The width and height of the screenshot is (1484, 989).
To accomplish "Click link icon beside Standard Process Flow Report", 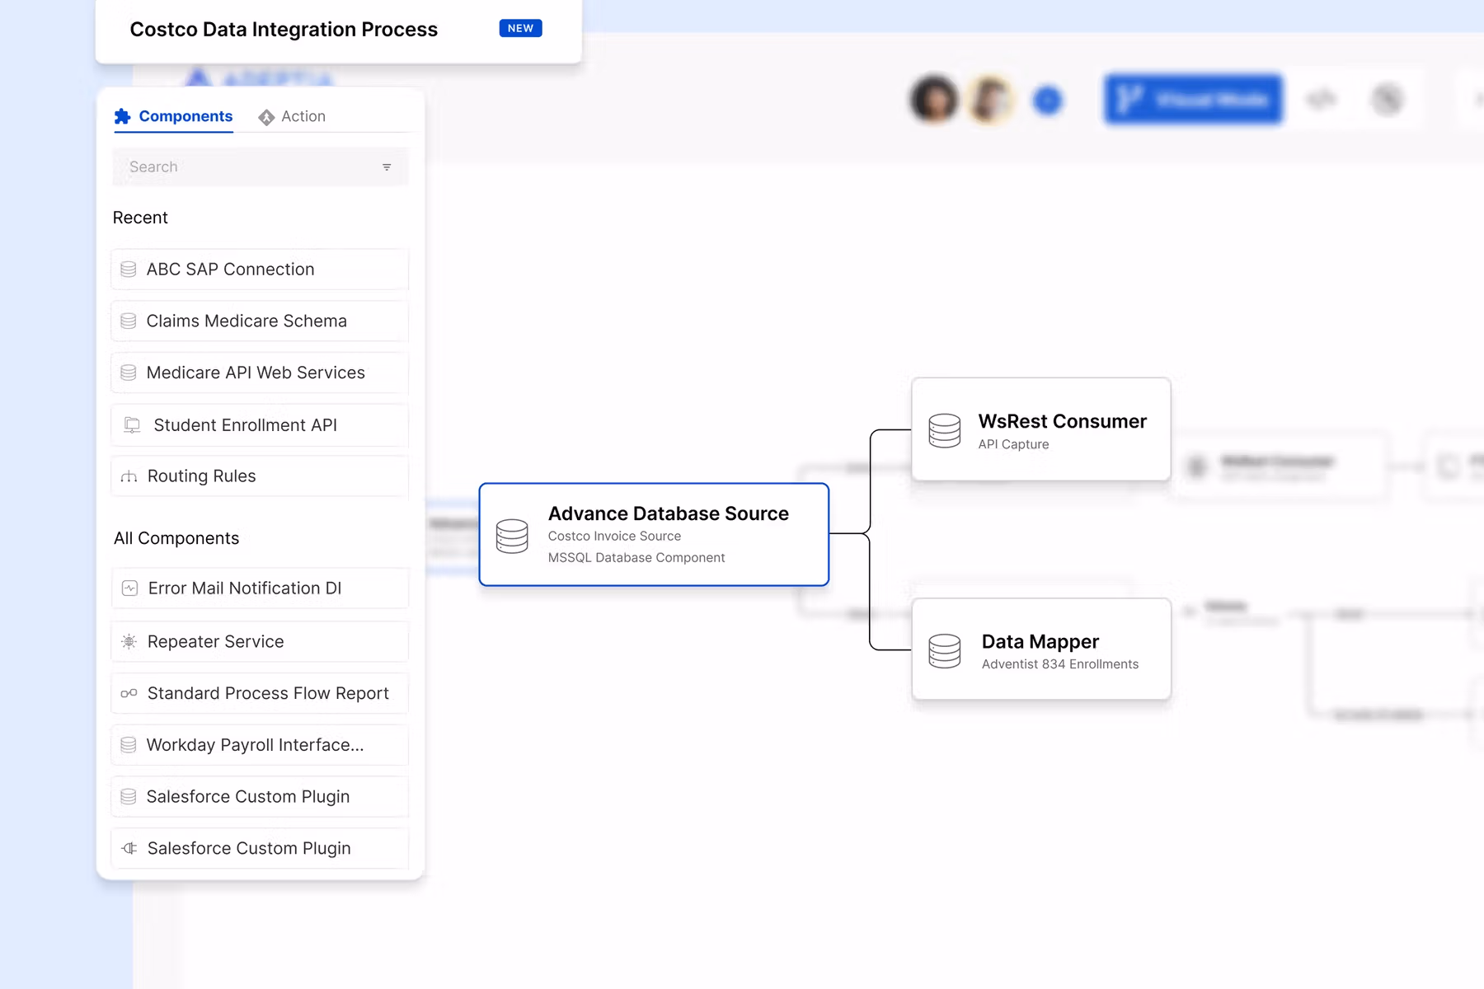I will (129, 693).
